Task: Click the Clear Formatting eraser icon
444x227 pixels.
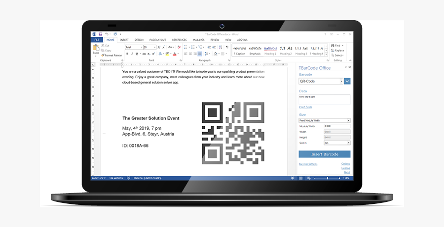Action: click(179, 47)
